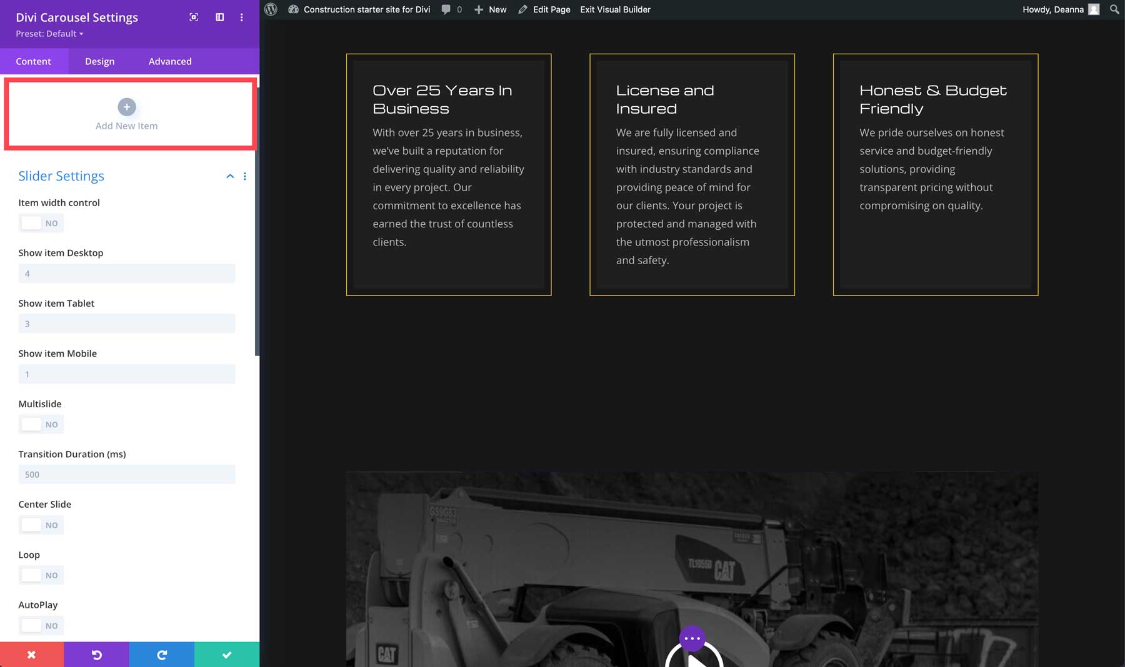Open Slider Settings three-dot options
This screenshot has height=667, width=1125.
coord(245,176)
